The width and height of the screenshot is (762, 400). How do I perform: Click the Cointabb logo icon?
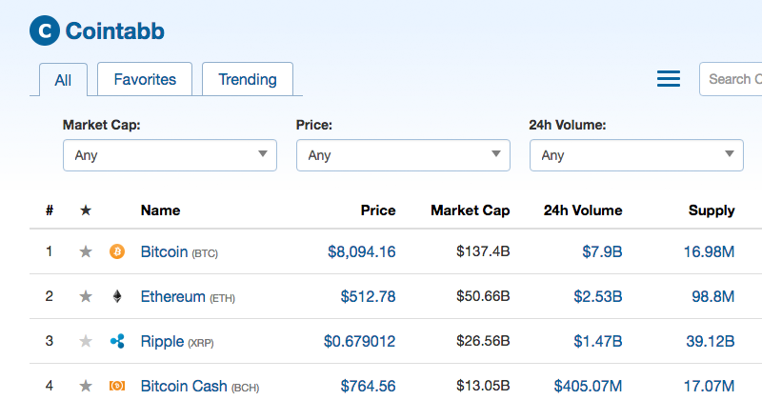[45, 30]
